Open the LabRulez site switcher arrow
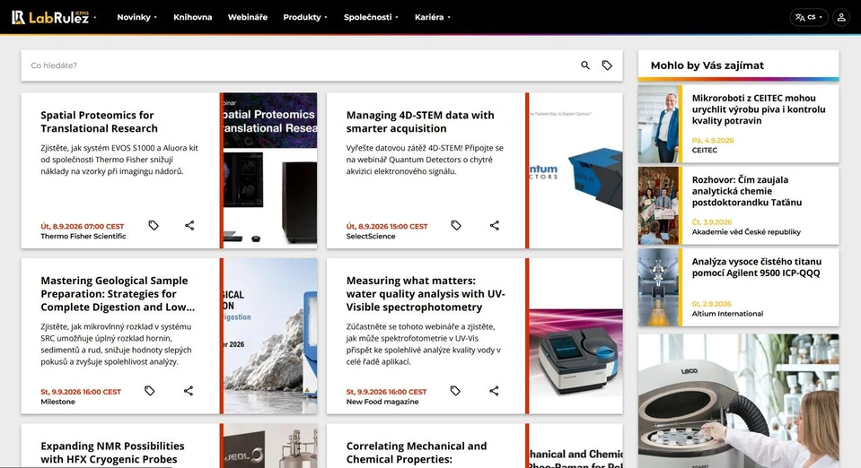The image size is (861, 468). (x=95, y=18)
